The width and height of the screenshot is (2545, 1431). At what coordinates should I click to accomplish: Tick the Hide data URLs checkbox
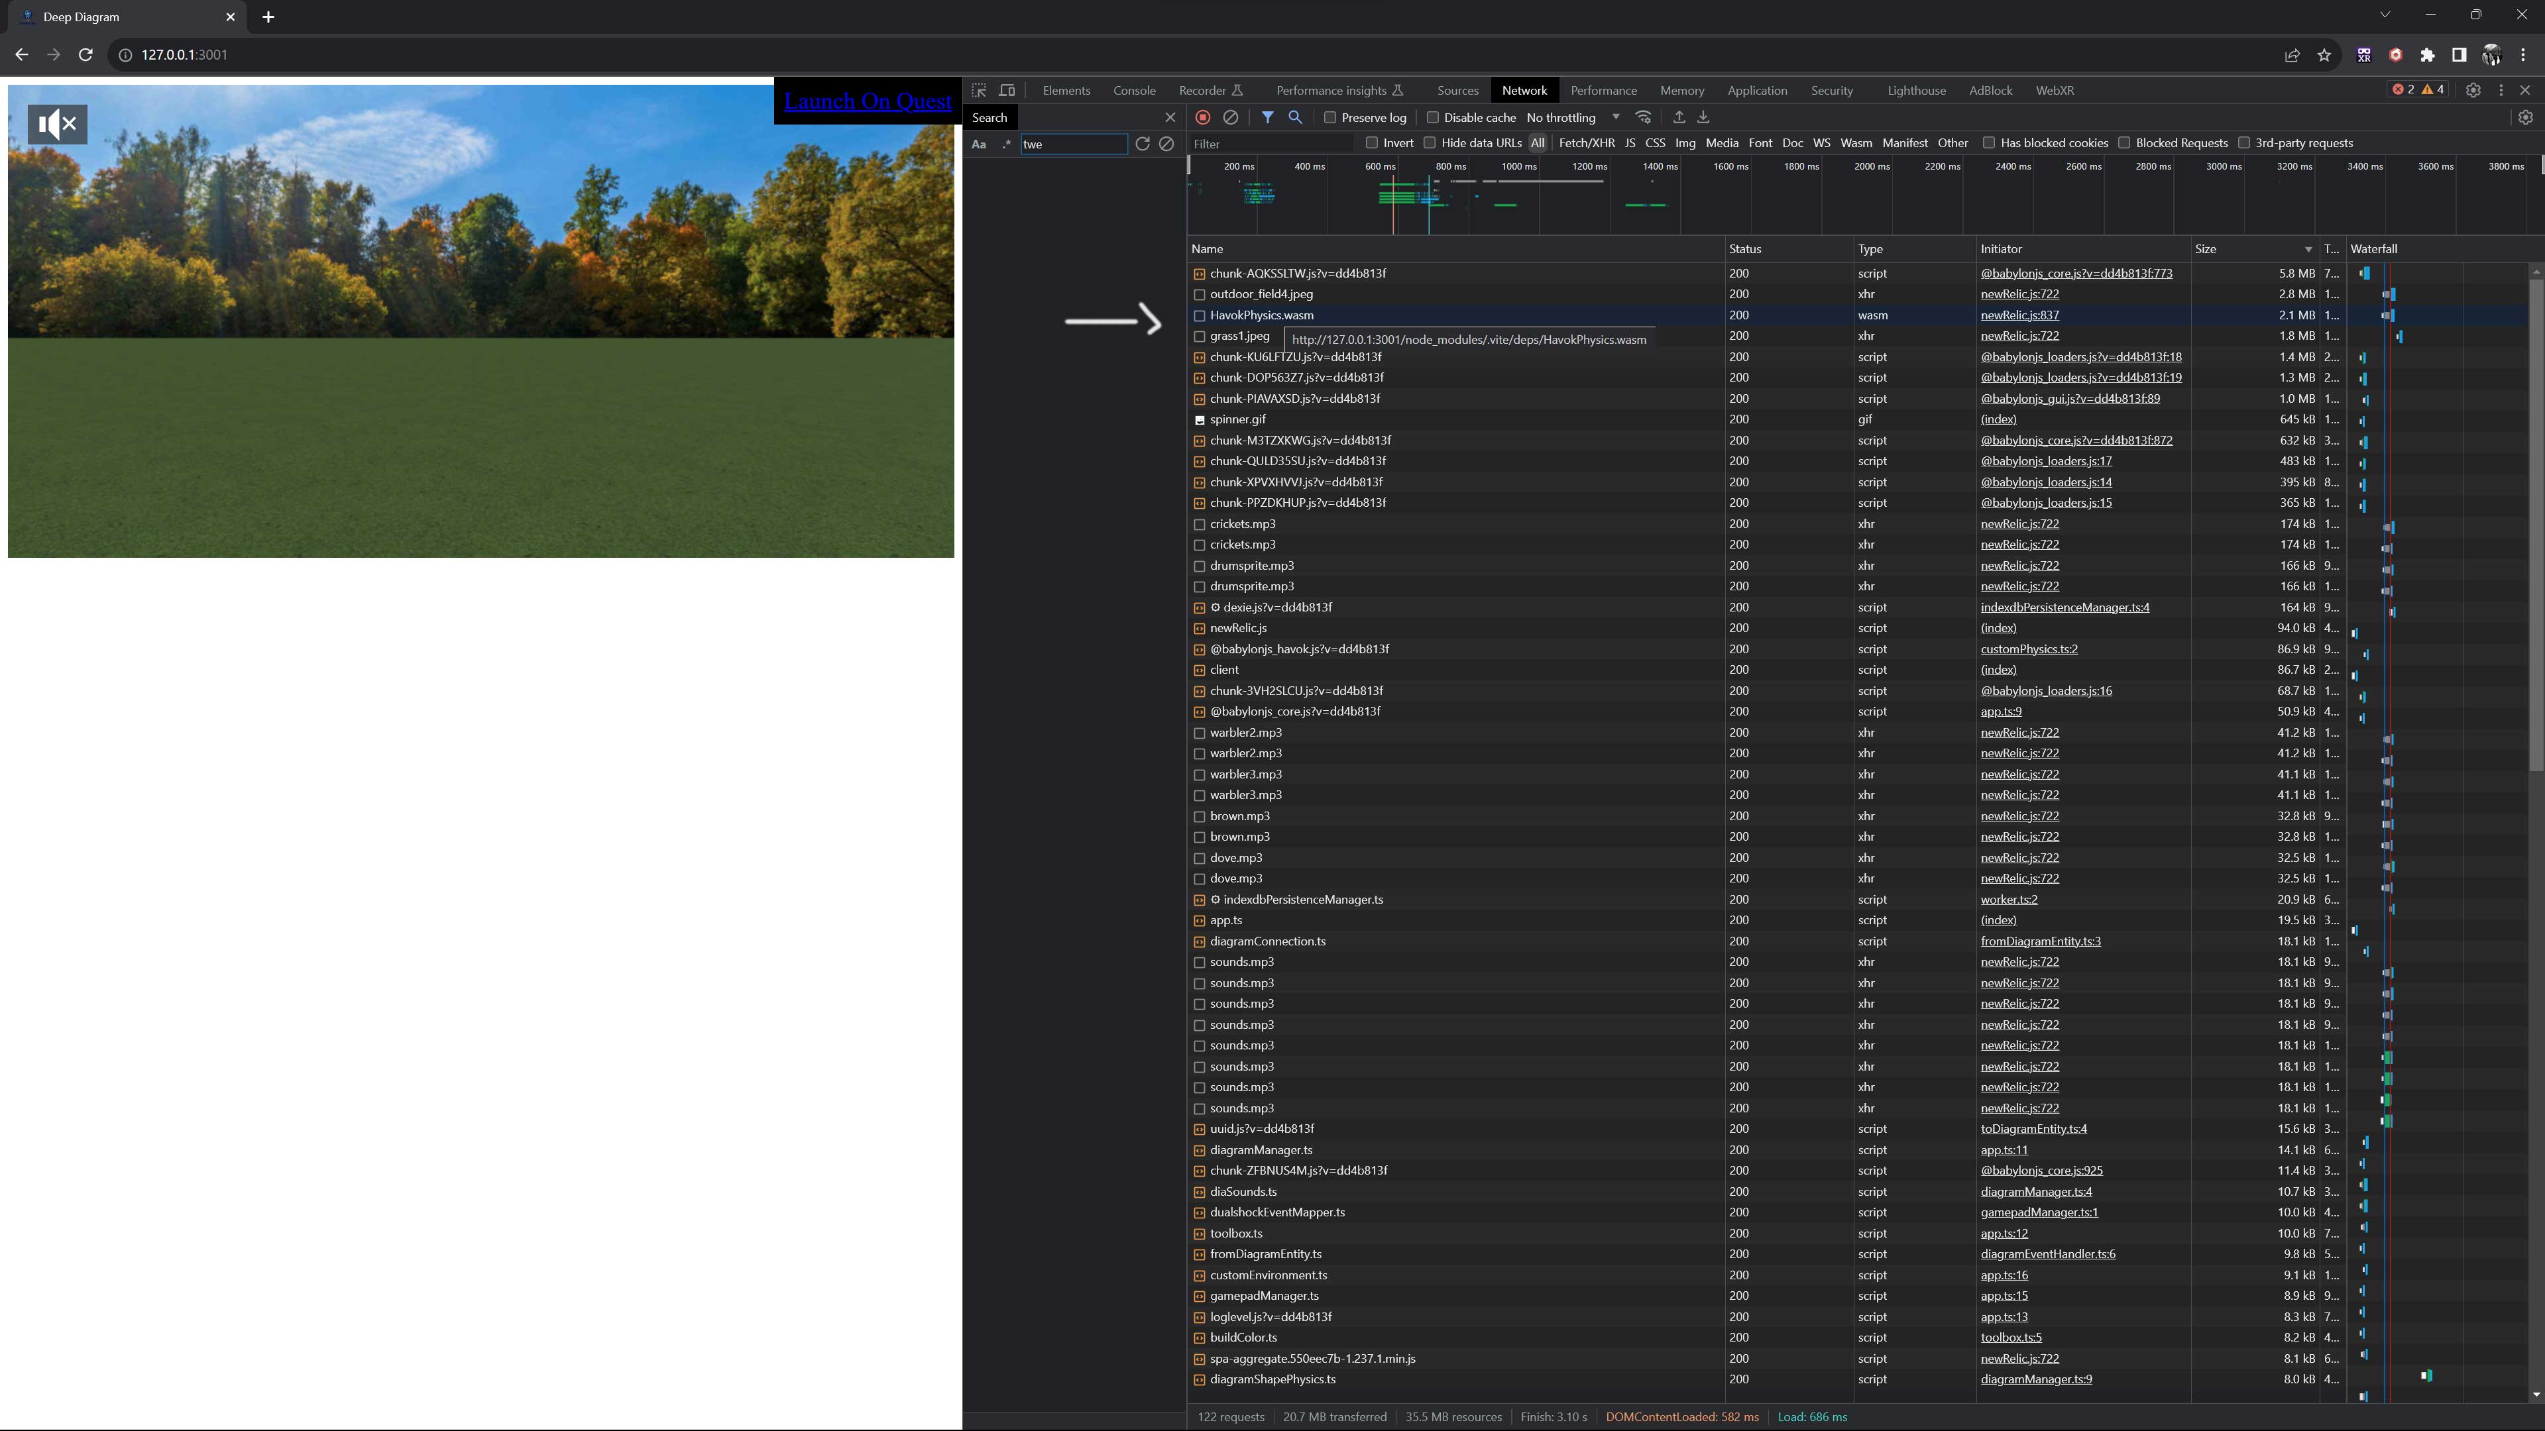1430,143
